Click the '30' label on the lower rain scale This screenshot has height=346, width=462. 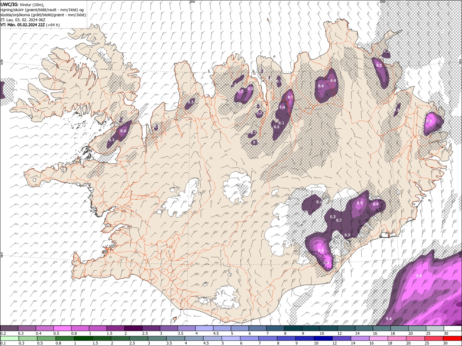(445, 343)
